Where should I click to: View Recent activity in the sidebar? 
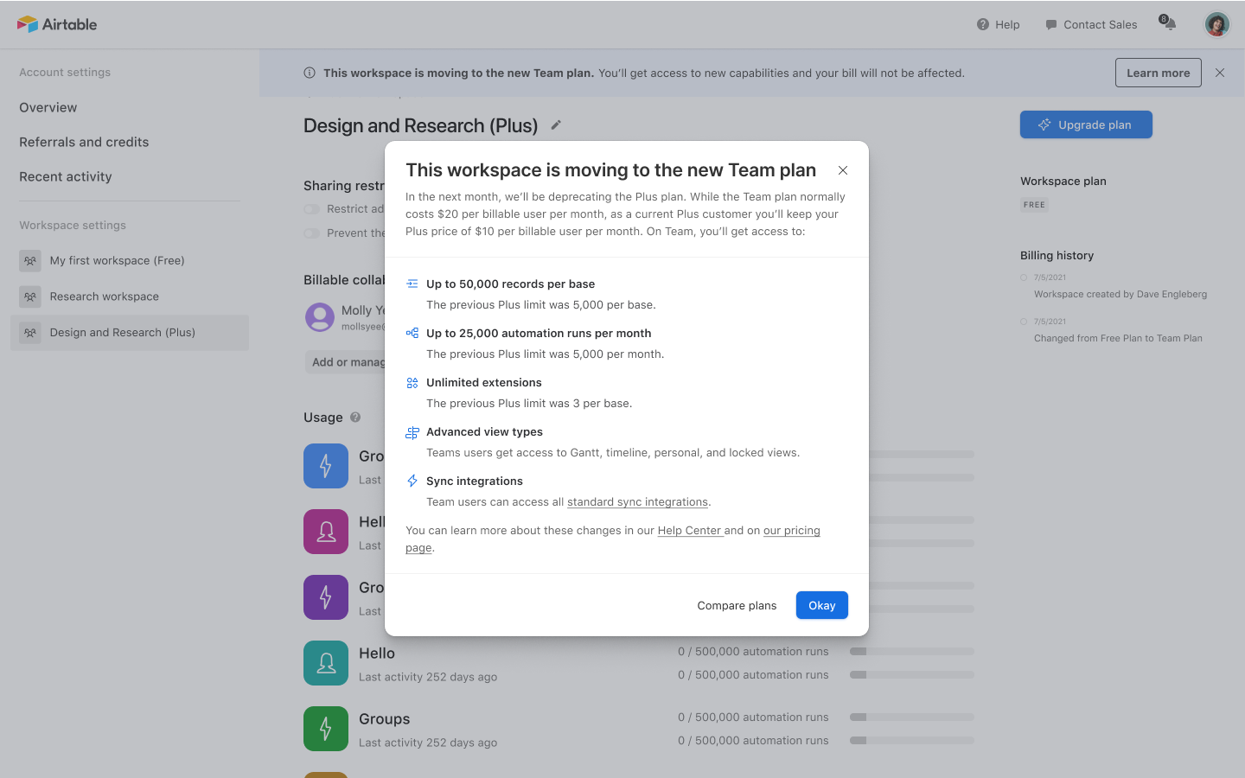pos(65,176)
